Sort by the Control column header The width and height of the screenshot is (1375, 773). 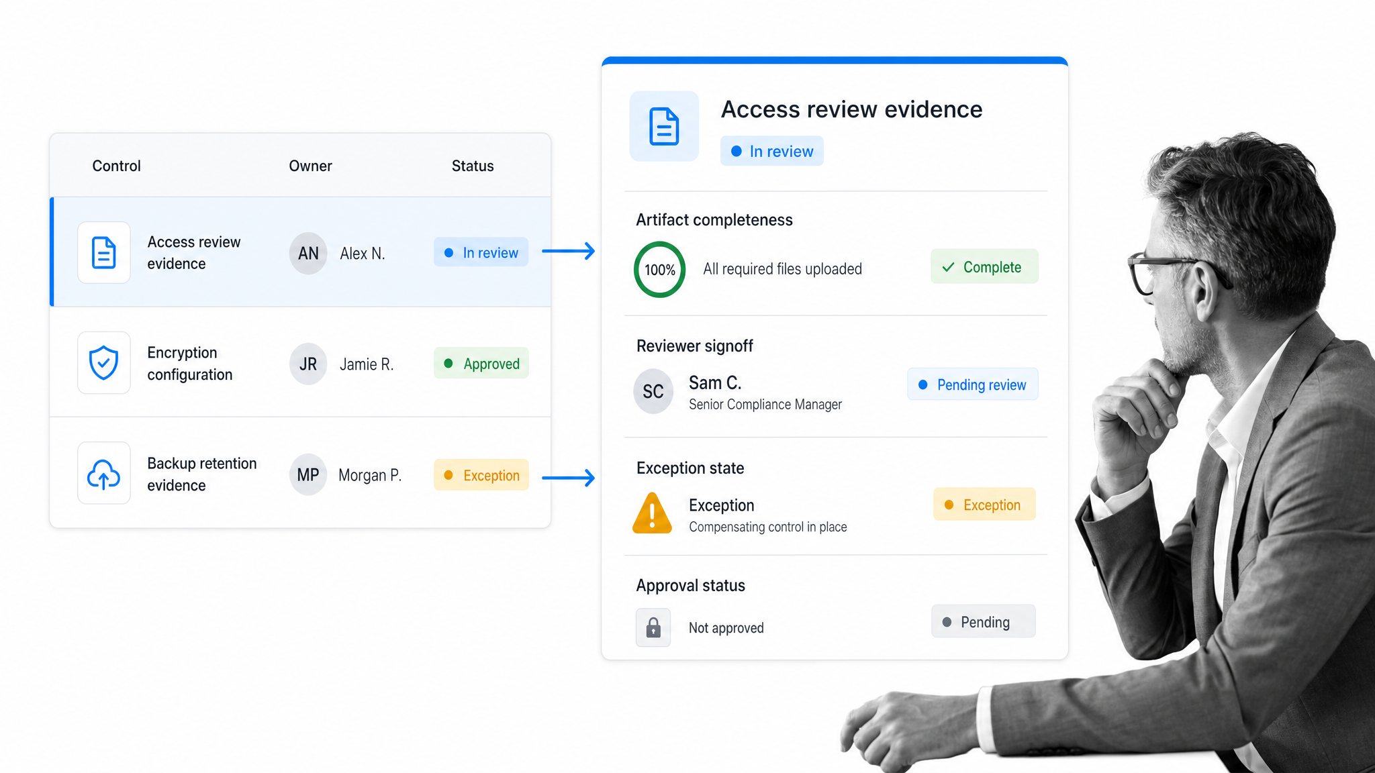116,166
